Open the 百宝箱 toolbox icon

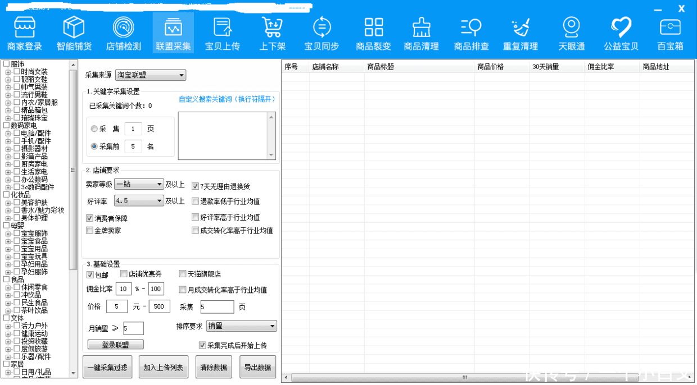coord(670,27)
